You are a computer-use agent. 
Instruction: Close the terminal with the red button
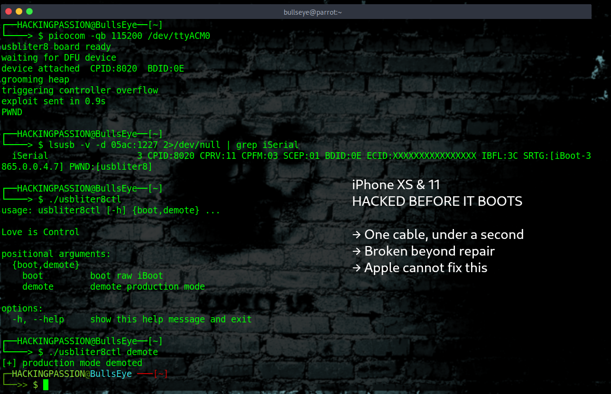9,11
